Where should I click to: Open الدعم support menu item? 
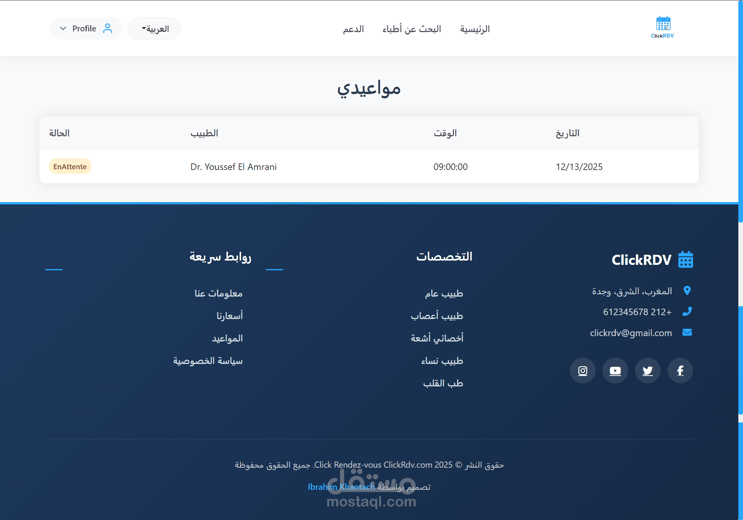pyautogui.click(x=353, y=29)
